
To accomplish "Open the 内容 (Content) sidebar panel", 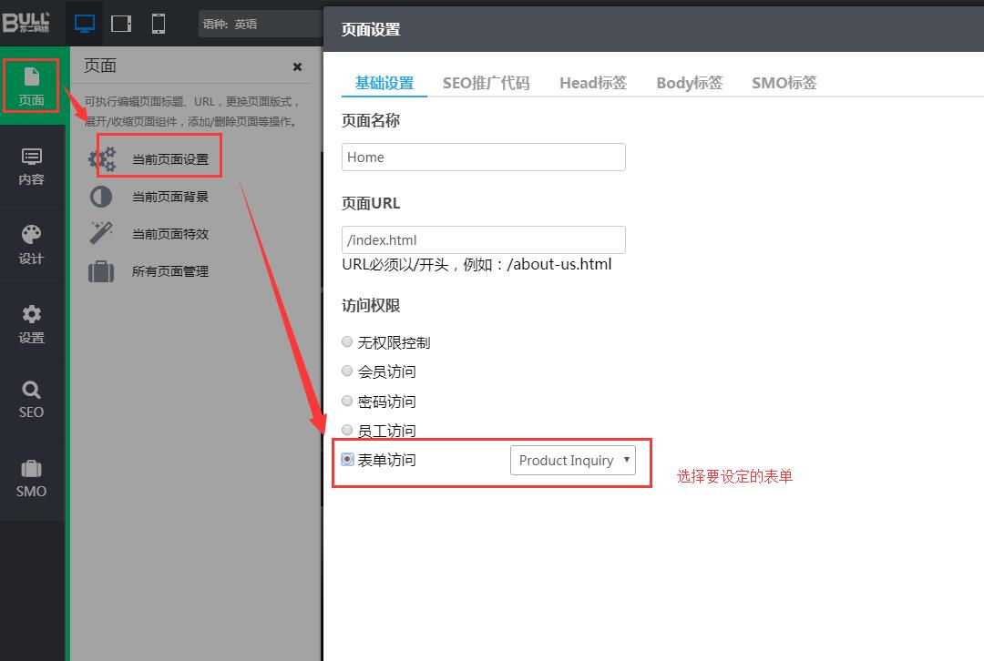I will [x=31, y=167].
